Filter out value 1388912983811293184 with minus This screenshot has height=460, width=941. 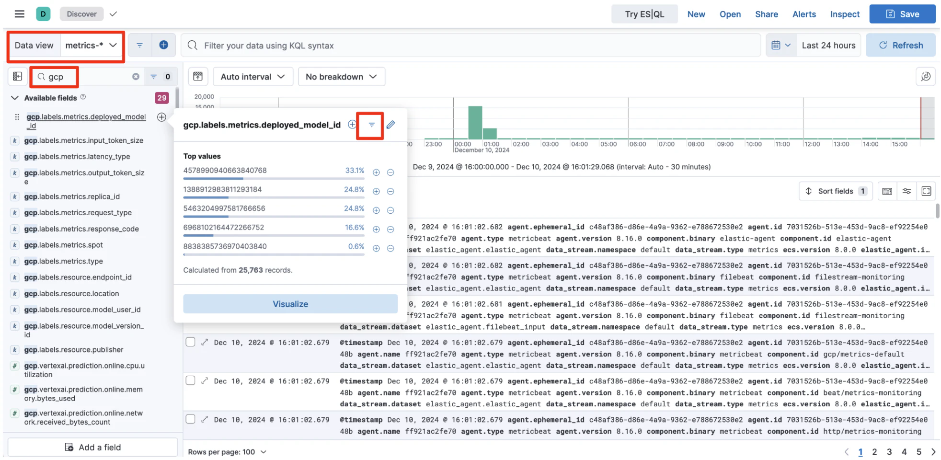(390, 191)
